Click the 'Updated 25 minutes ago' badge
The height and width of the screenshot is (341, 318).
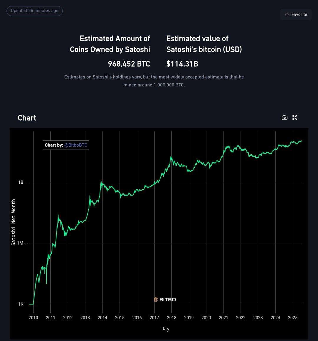[34, 11]
